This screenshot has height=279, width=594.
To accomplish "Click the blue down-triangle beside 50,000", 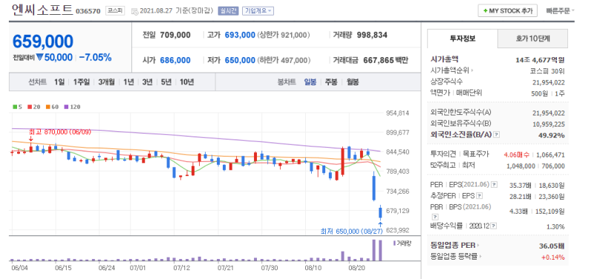I will pos(40,58).
